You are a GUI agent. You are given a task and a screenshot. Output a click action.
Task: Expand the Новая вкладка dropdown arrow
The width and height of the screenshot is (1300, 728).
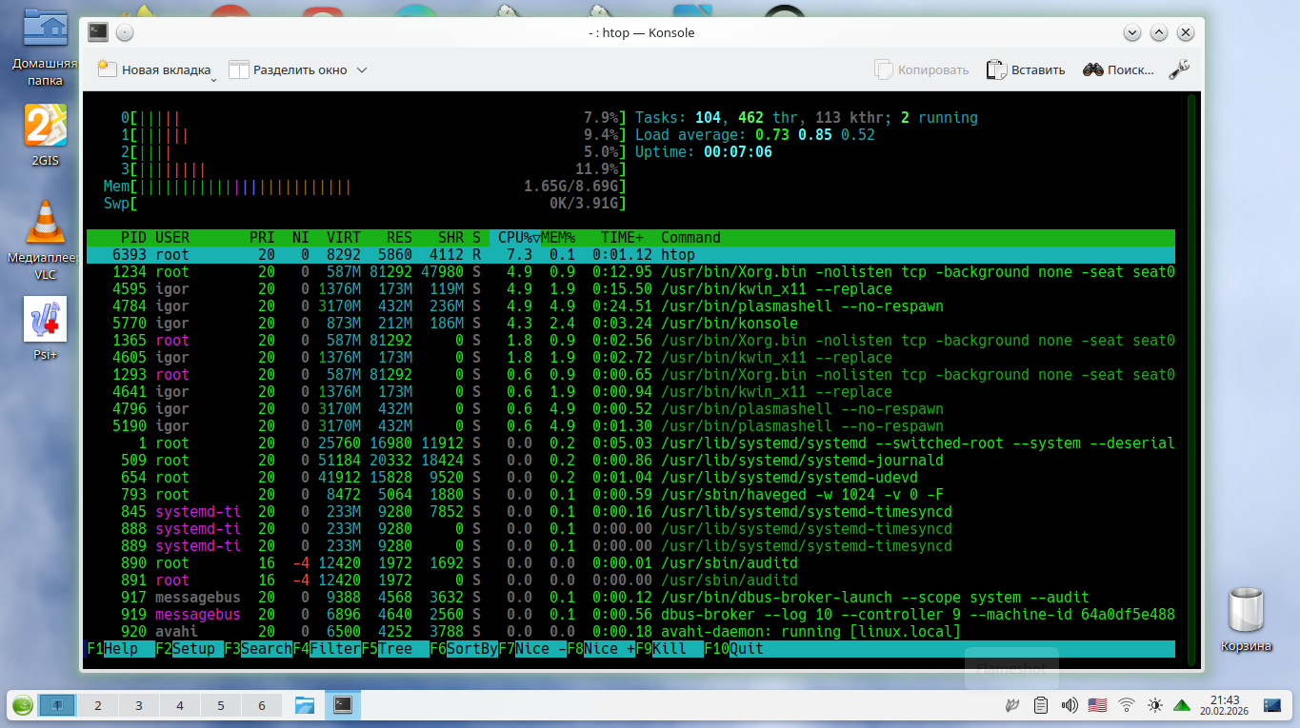213,80
